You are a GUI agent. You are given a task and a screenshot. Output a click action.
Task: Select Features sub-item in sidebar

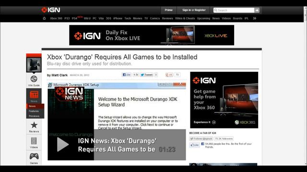[x=35, y=111]
